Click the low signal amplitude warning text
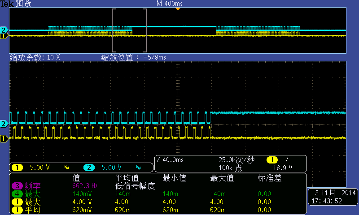The width and height of the screenshot is (359, 215). [x=135, y=186]
